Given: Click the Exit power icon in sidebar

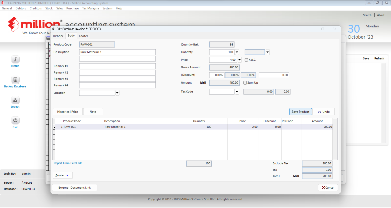Looking at the screenshot, I should (15, 120).
